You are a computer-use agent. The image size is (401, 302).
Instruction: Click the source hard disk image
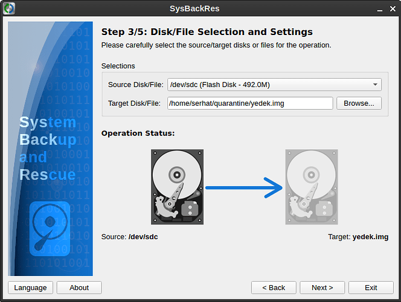[177, 187]
